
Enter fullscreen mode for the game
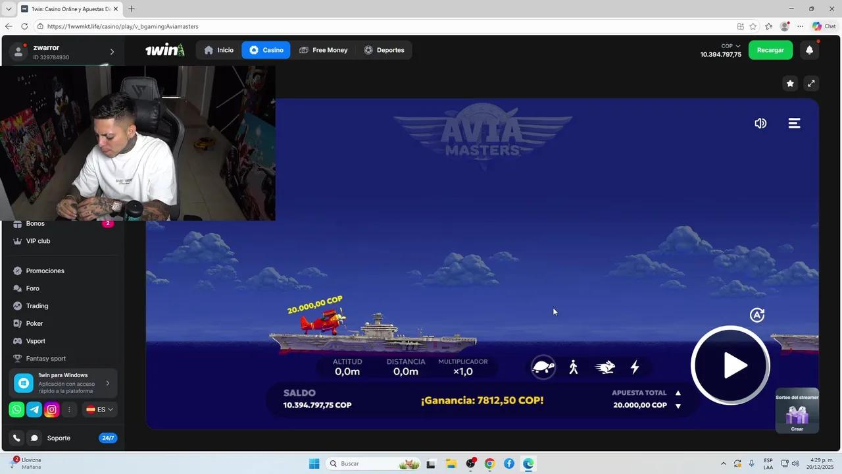click(x=811, y=84)
